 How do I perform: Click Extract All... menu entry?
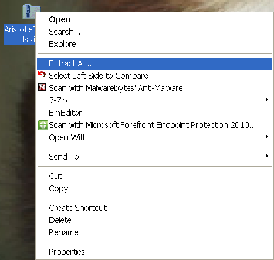(x=154, y=63)
